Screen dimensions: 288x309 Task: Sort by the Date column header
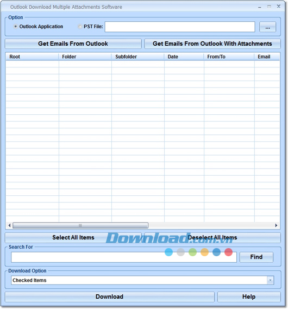point(184,57)
